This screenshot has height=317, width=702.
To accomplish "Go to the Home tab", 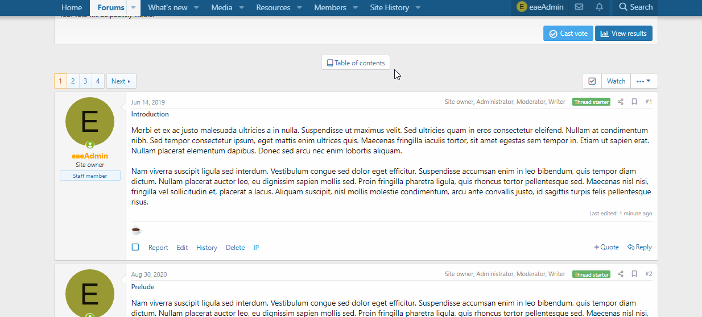I will [72, 7].
